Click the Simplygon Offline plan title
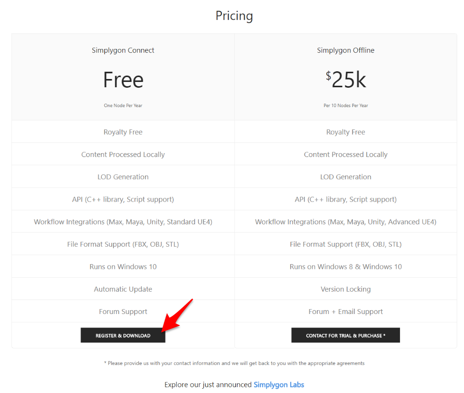Screen dimensions: 464x393 pos(346,50)
